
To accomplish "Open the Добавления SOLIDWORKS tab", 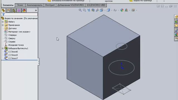I will 71,5.
